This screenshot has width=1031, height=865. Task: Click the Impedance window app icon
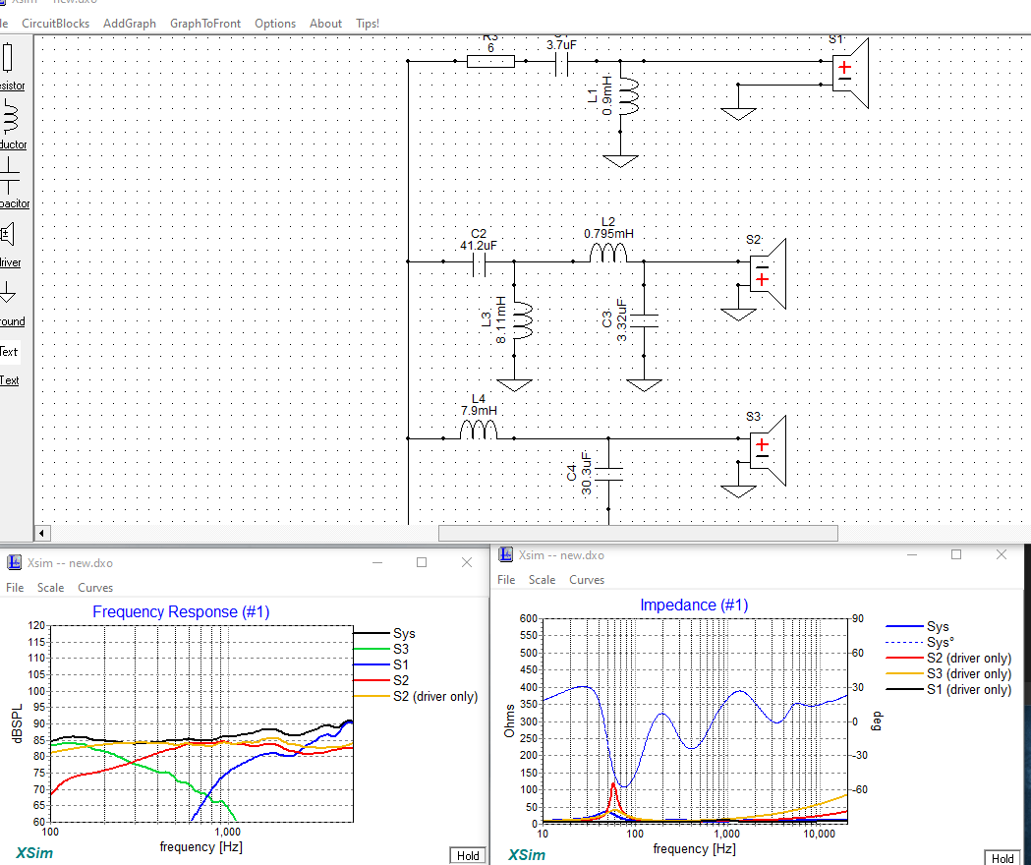pyautogui.click(x=505, y=554)
